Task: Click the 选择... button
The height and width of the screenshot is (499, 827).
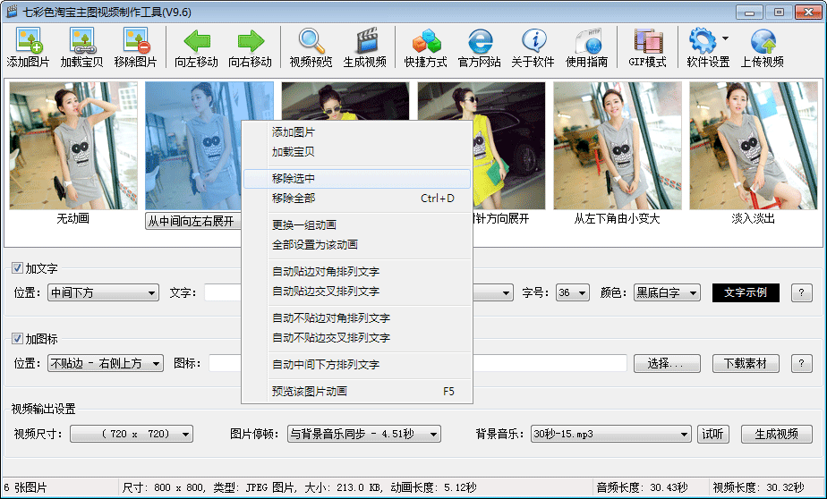Action: tap(667, 363)
